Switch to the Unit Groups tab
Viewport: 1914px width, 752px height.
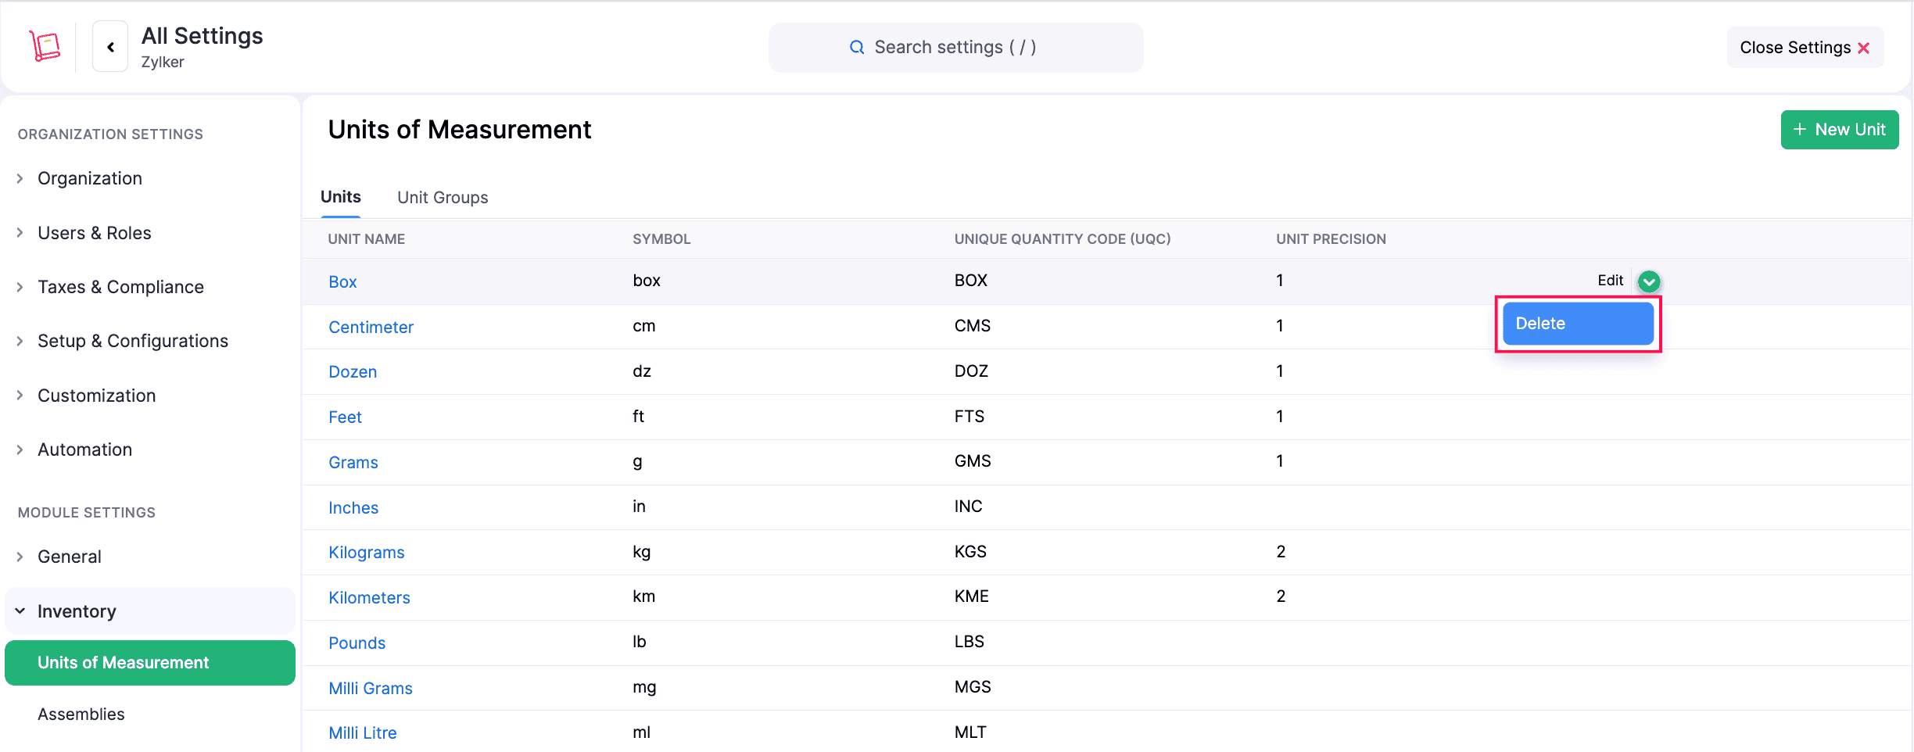click(443, 198)
